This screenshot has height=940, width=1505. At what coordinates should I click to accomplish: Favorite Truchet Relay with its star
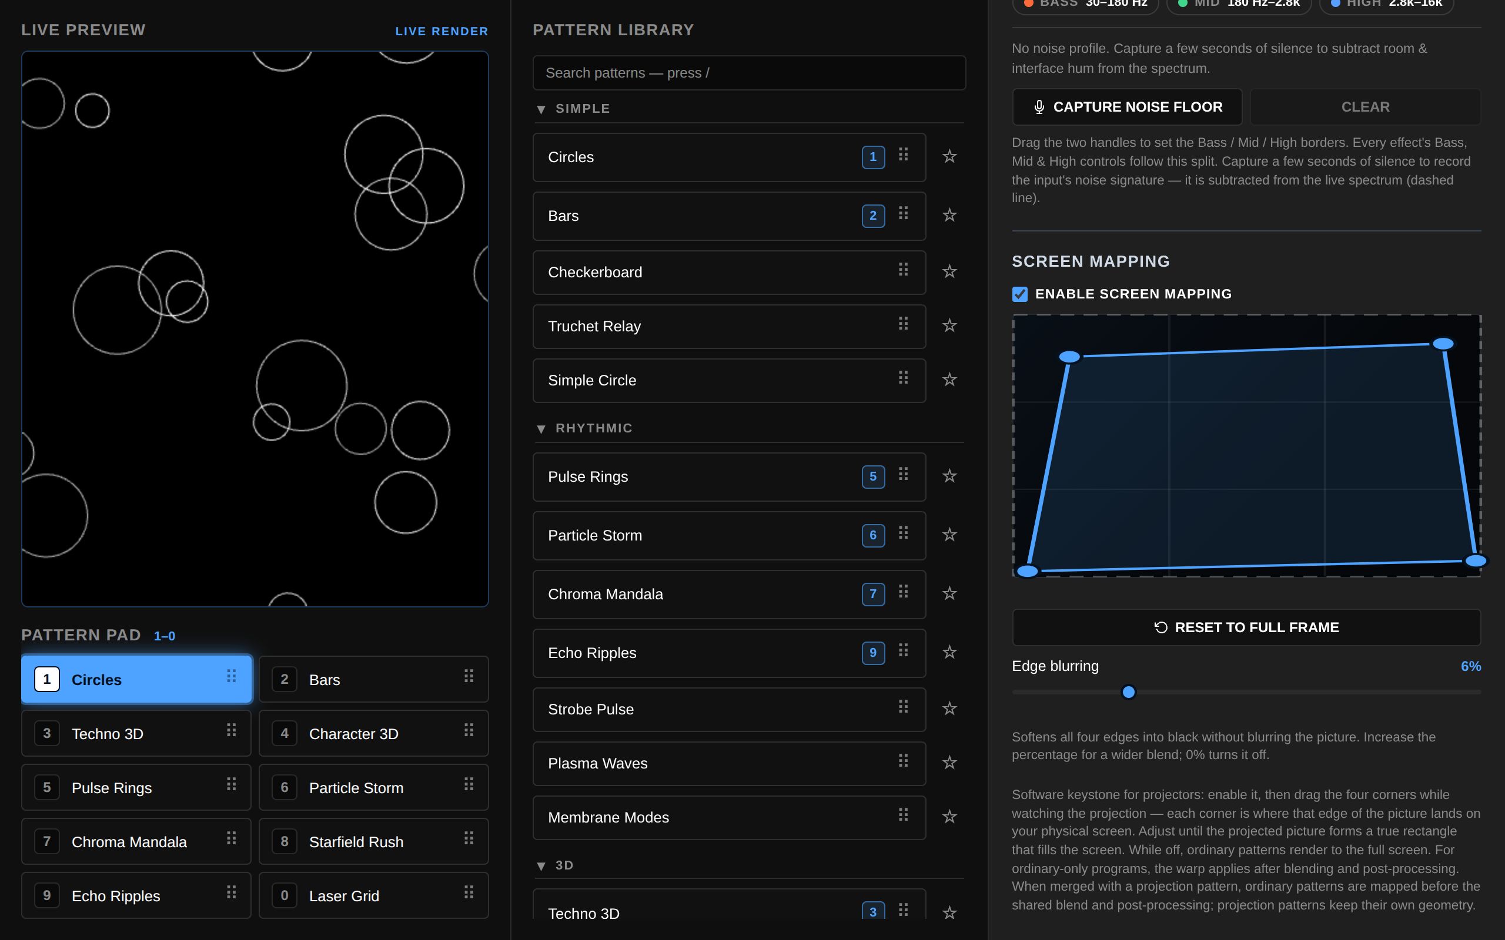click(949, 325)
